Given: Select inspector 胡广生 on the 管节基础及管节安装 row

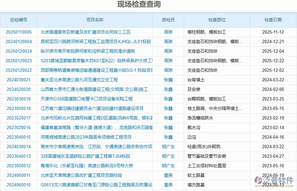Looking at the screenshot, I should 168,156.
